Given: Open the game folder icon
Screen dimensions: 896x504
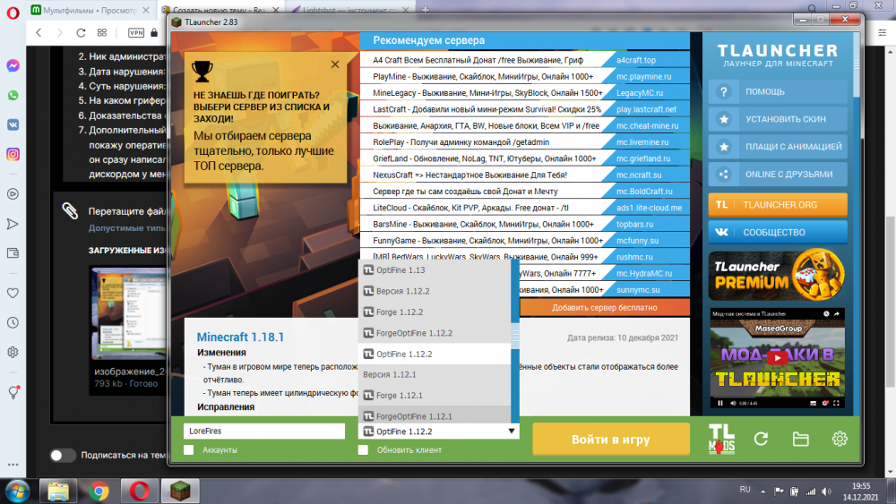Looking at the screenshot, I should [x=800, y=439].
